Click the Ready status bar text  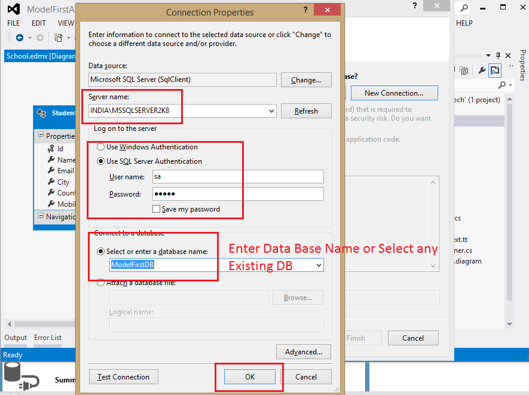pyautogui.click(x=13, y=355)
